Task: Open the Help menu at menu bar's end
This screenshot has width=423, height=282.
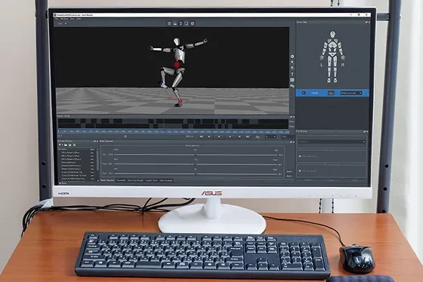Action: pos(79,19)
